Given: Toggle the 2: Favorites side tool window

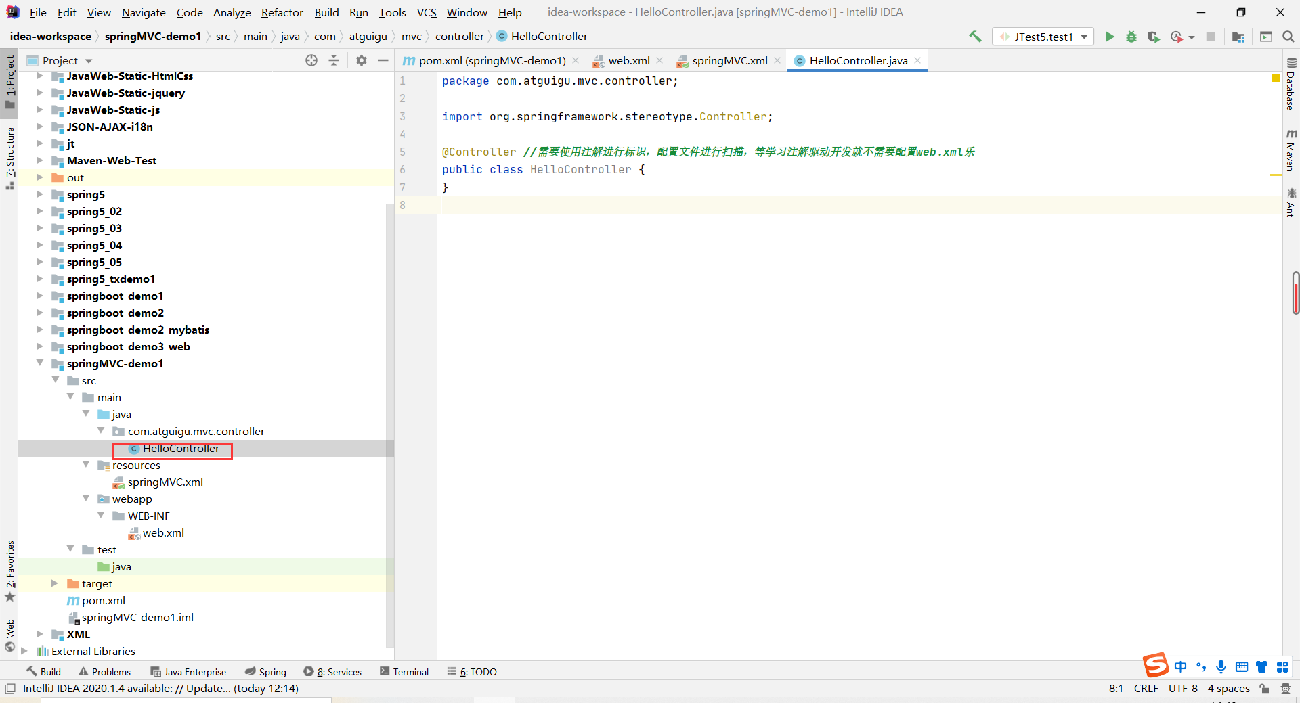Looking at the screenshot, I should [x=10, y=571].
